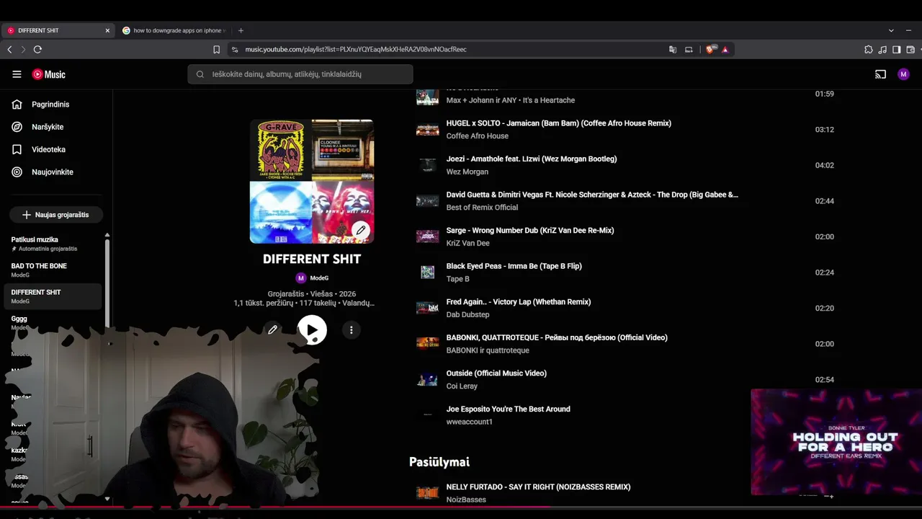Click the address bar URL
Image resolution: width=922 pixels, height=519 pixels.
tap(356, 49)
